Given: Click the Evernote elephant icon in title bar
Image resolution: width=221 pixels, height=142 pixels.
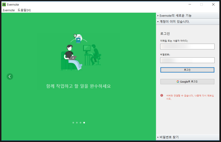Looking at the screenshot, I should [x=4, y=4].
